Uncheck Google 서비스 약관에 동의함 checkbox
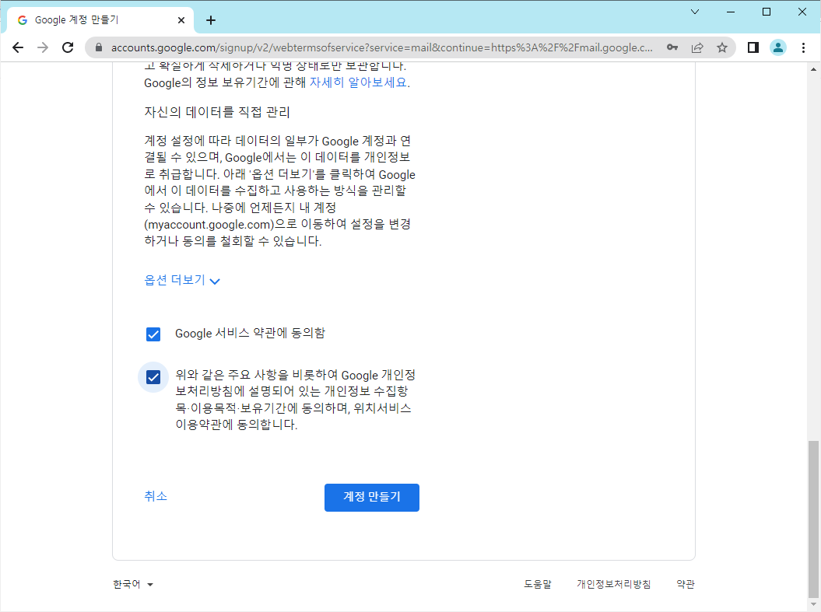The height and width of the screenshot is (612, 821). point(153,334)
